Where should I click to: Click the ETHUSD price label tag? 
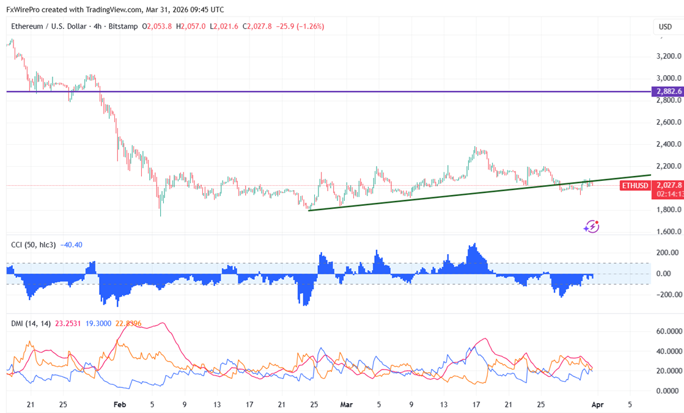tap(635, 185)
